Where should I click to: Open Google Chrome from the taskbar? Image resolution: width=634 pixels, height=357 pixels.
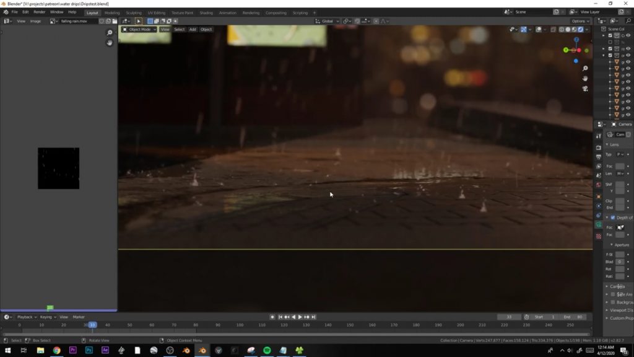click(x=56, y=350)
